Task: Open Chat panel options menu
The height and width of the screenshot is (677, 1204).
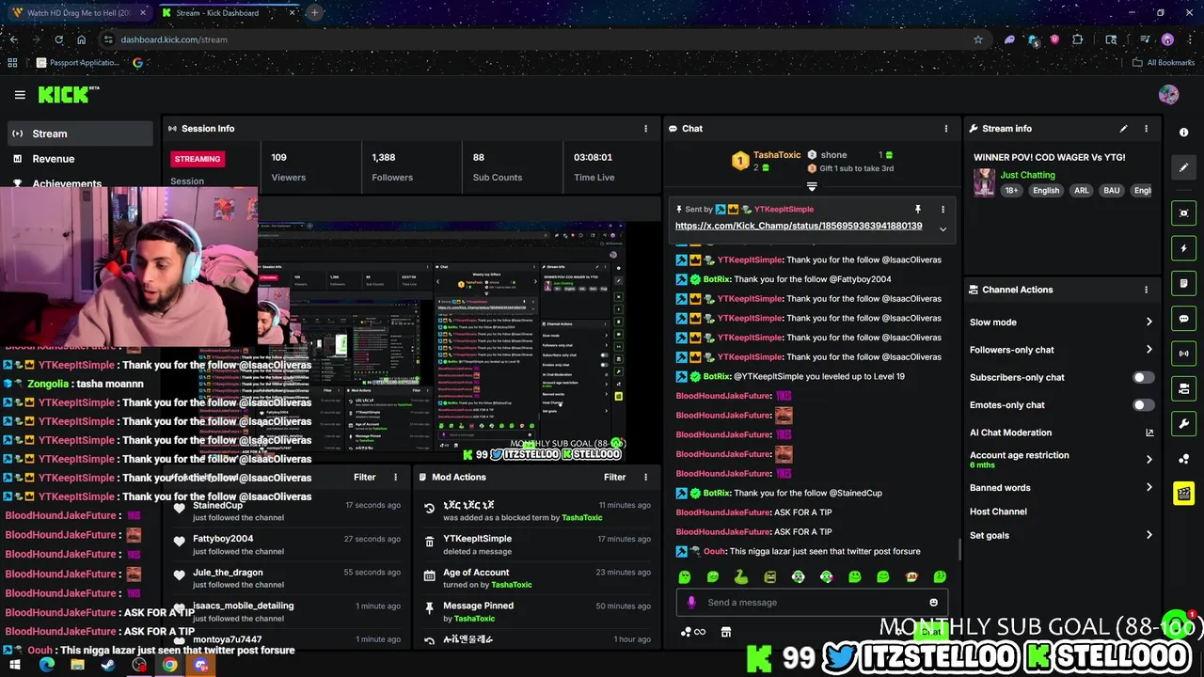Action: (946, 129)
